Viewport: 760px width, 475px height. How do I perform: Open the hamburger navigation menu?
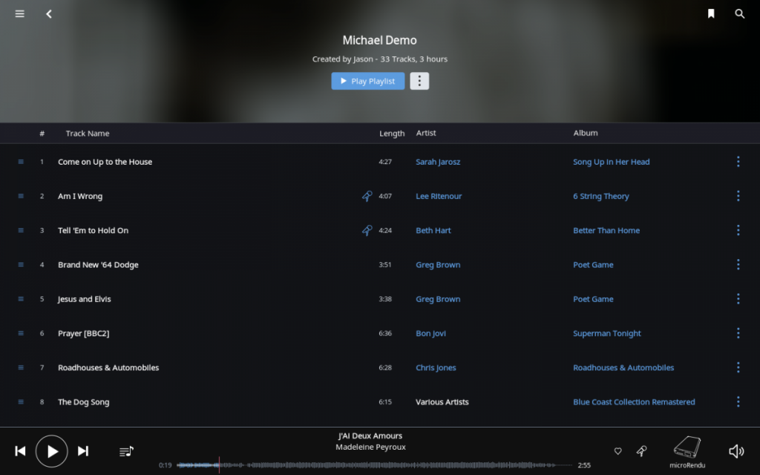[19, 14]
